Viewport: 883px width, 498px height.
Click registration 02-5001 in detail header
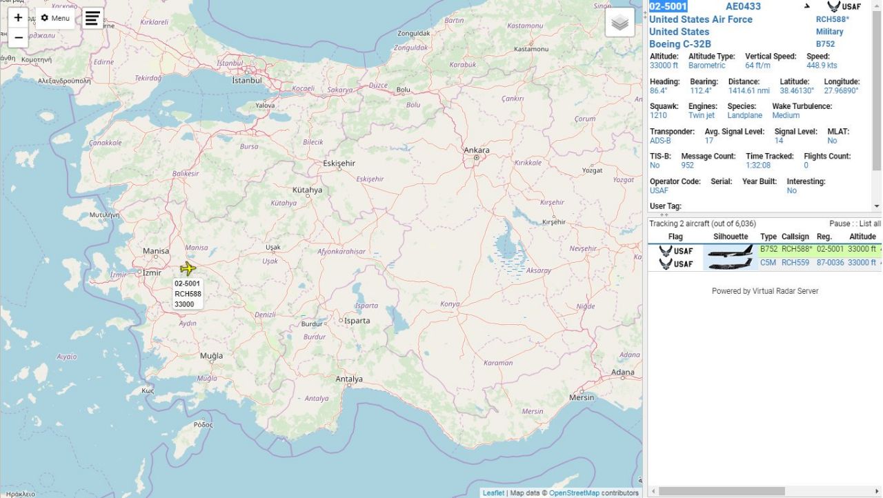tap(668, 7)
